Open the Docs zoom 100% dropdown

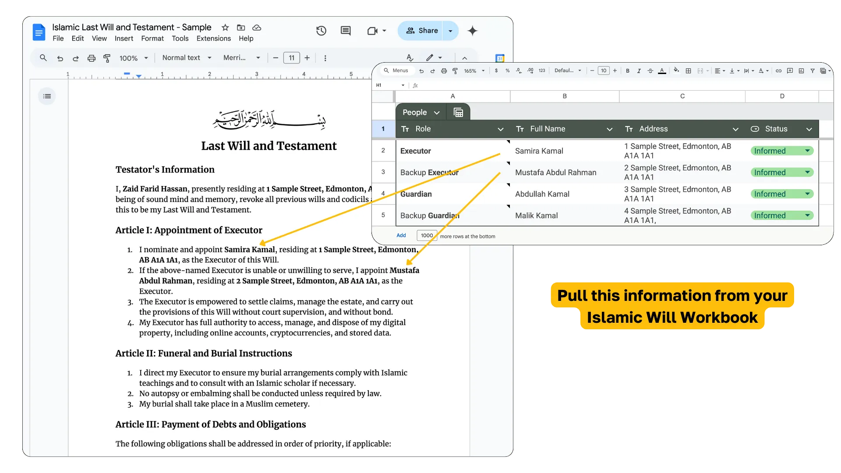coord(134,58)
